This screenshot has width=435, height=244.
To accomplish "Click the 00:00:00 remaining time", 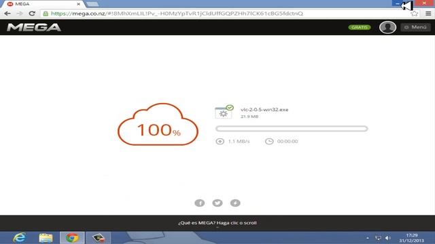I will pyautogui.click(x=288, y=142).
